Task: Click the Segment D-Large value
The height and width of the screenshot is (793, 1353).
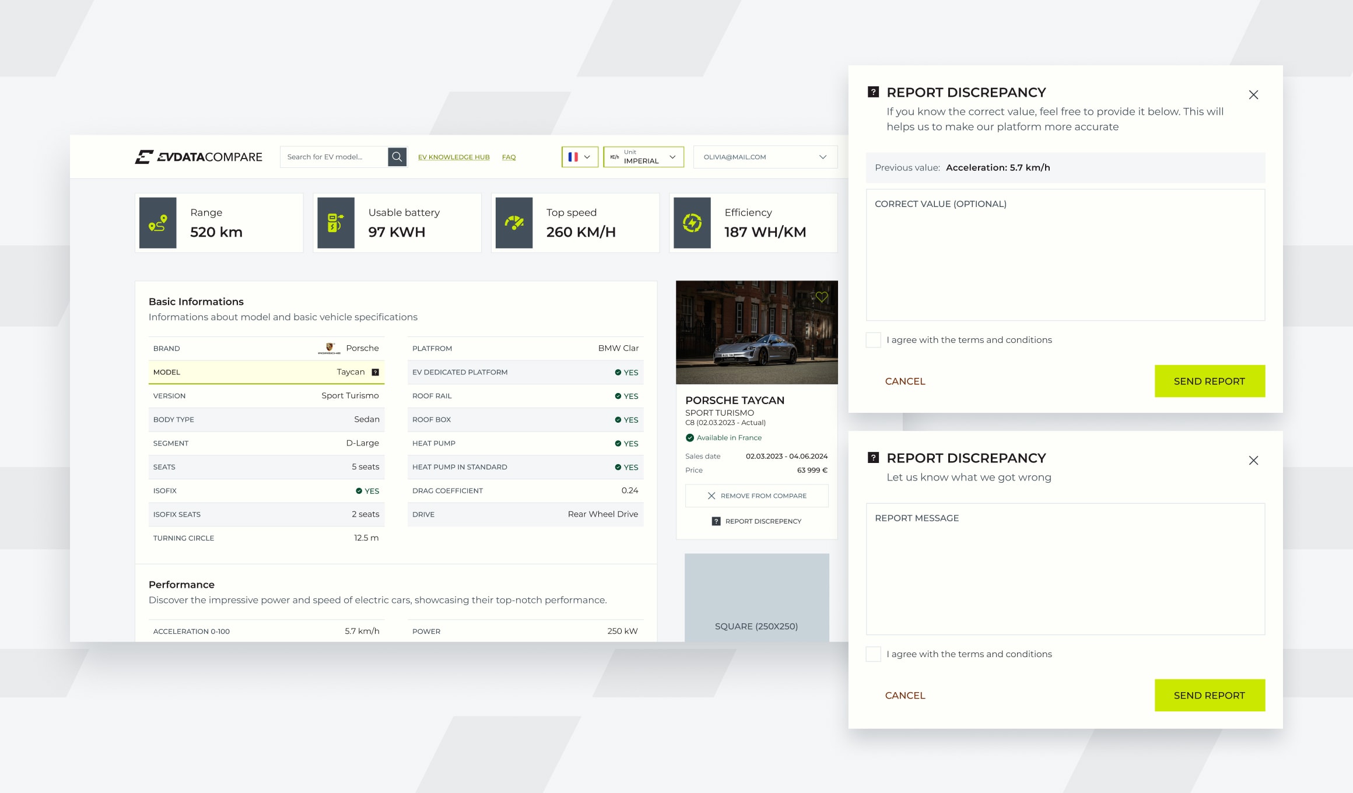Action: coord(362,443)
